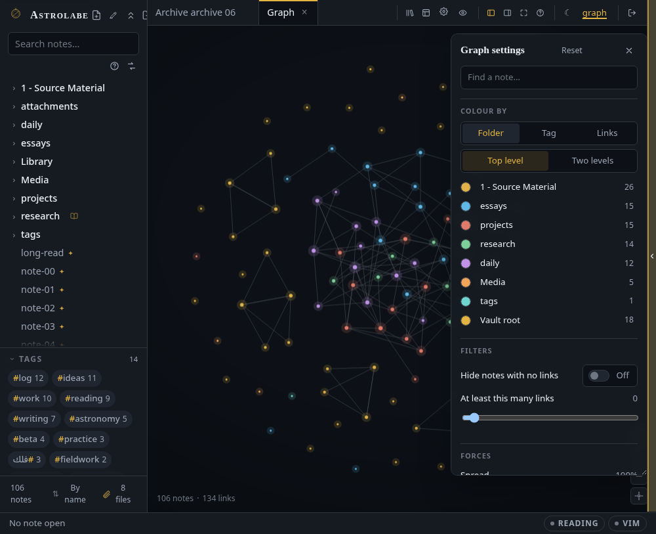Click the Find a note field
This screenshot has height=534, width=656.
[548, 78]
